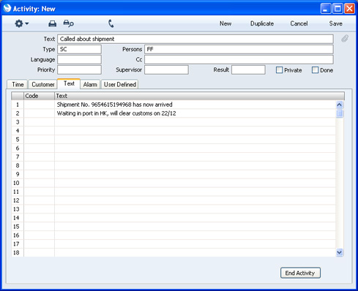The width and height of the screenshot is (358, 291).
Task: Click row number 2 in grid
Action: coord(18,113)
